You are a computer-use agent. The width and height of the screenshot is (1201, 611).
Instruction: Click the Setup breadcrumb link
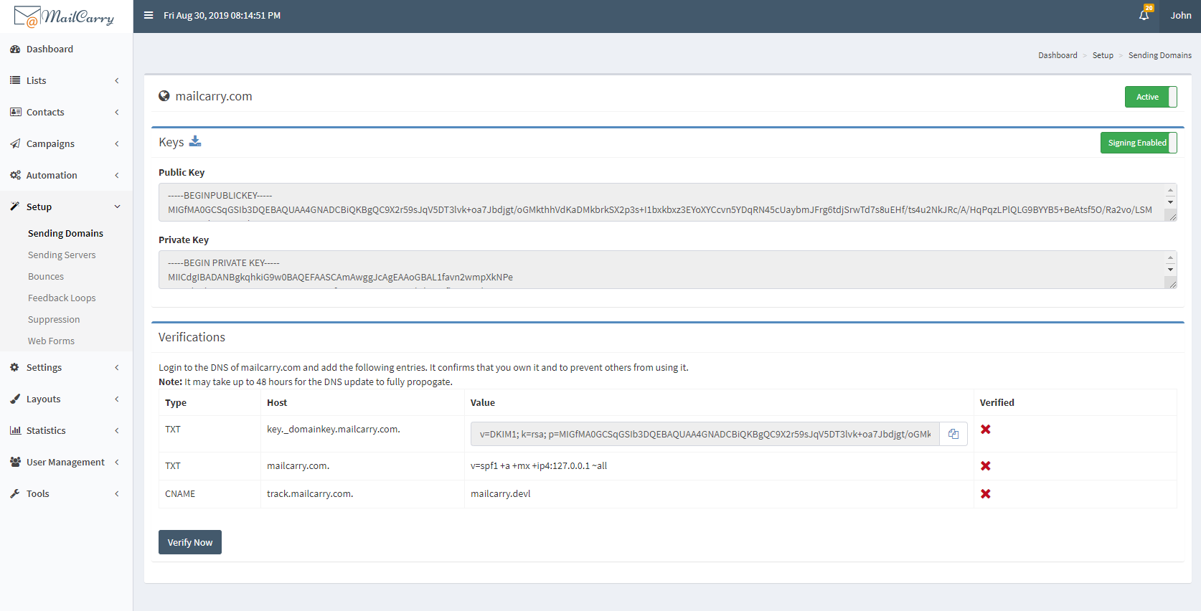point(1103,55)
